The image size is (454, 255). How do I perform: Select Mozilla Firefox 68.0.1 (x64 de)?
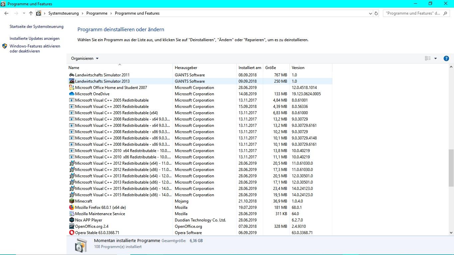100,208
